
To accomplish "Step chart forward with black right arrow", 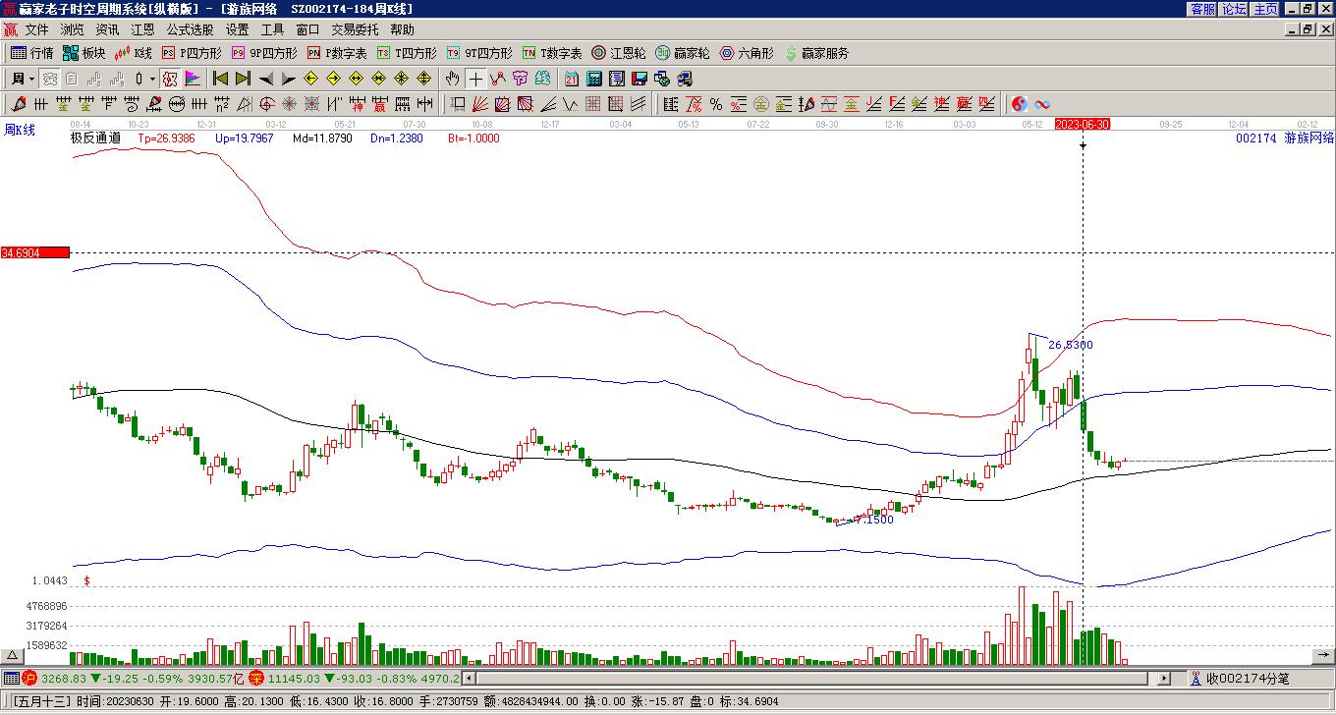I will coord(289,79).
